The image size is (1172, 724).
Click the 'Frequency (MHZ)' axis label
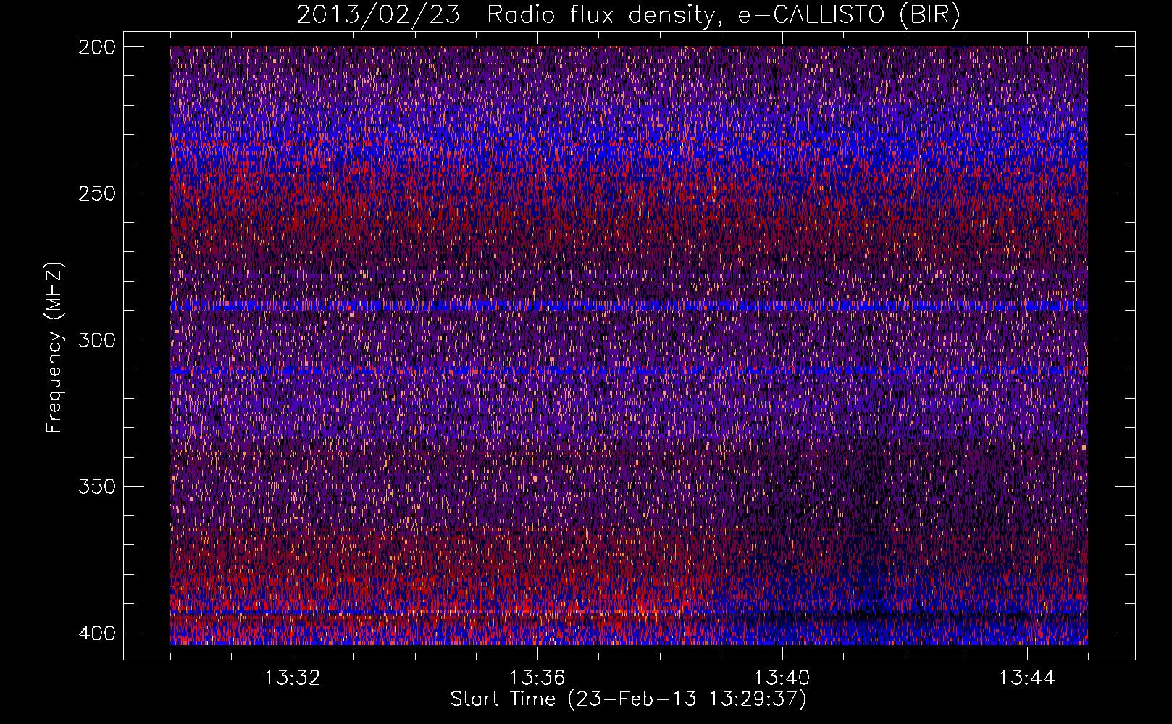[x=54, y=347]
